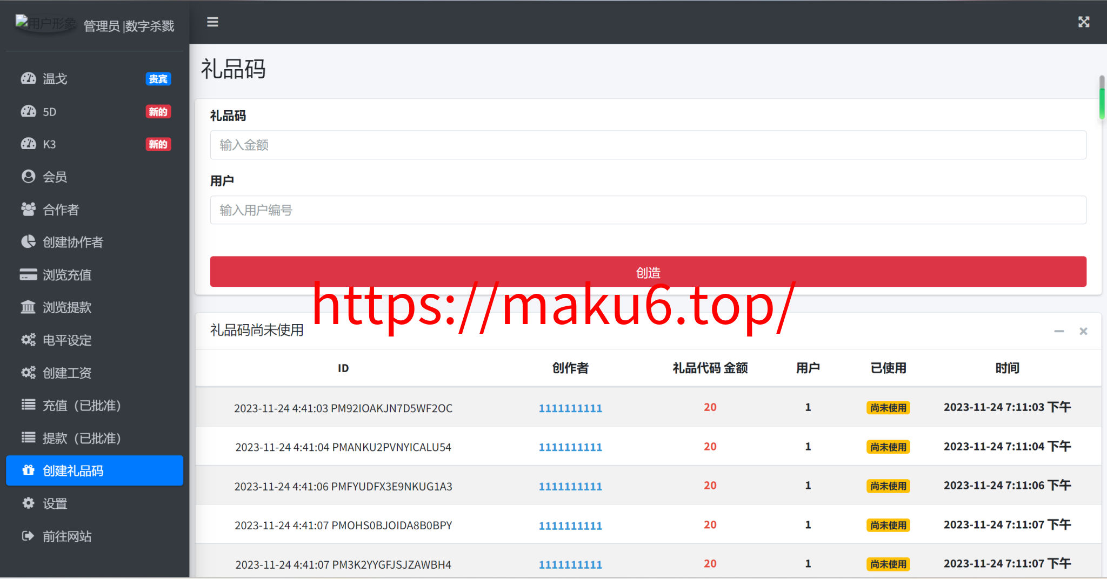The image size is (1107, 579).
Task: Select the 创建礼品码 menu item
Action: click(x=95, y=470)
